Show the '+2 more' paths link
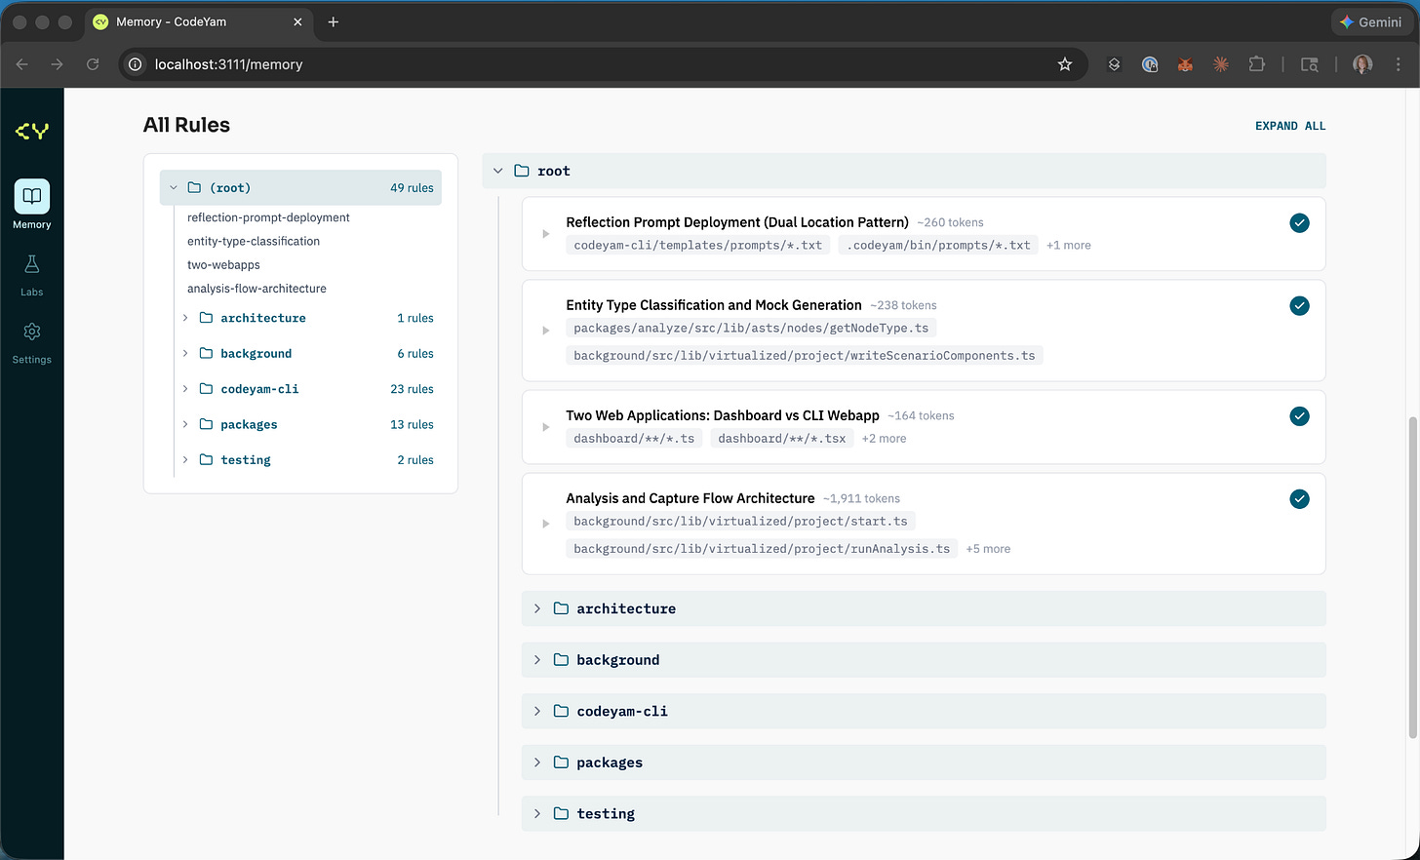Viewport: 1420px width, 860px height. pos(884,439)
